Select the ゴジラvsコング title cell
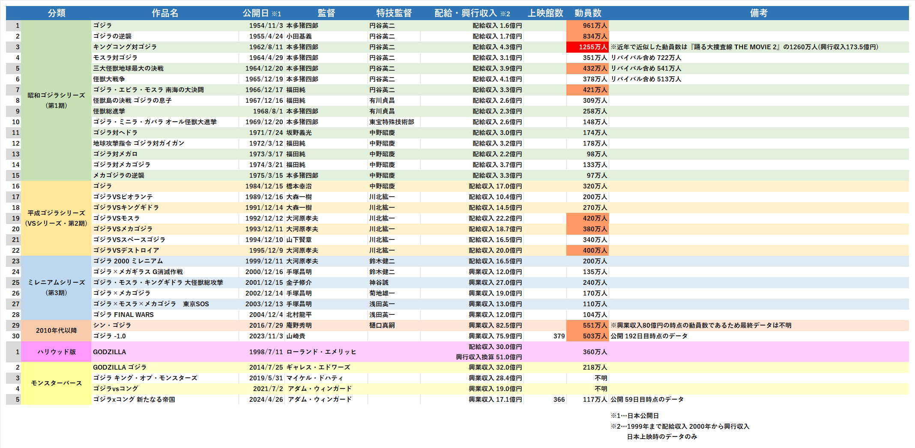 (x=165, y=389)
